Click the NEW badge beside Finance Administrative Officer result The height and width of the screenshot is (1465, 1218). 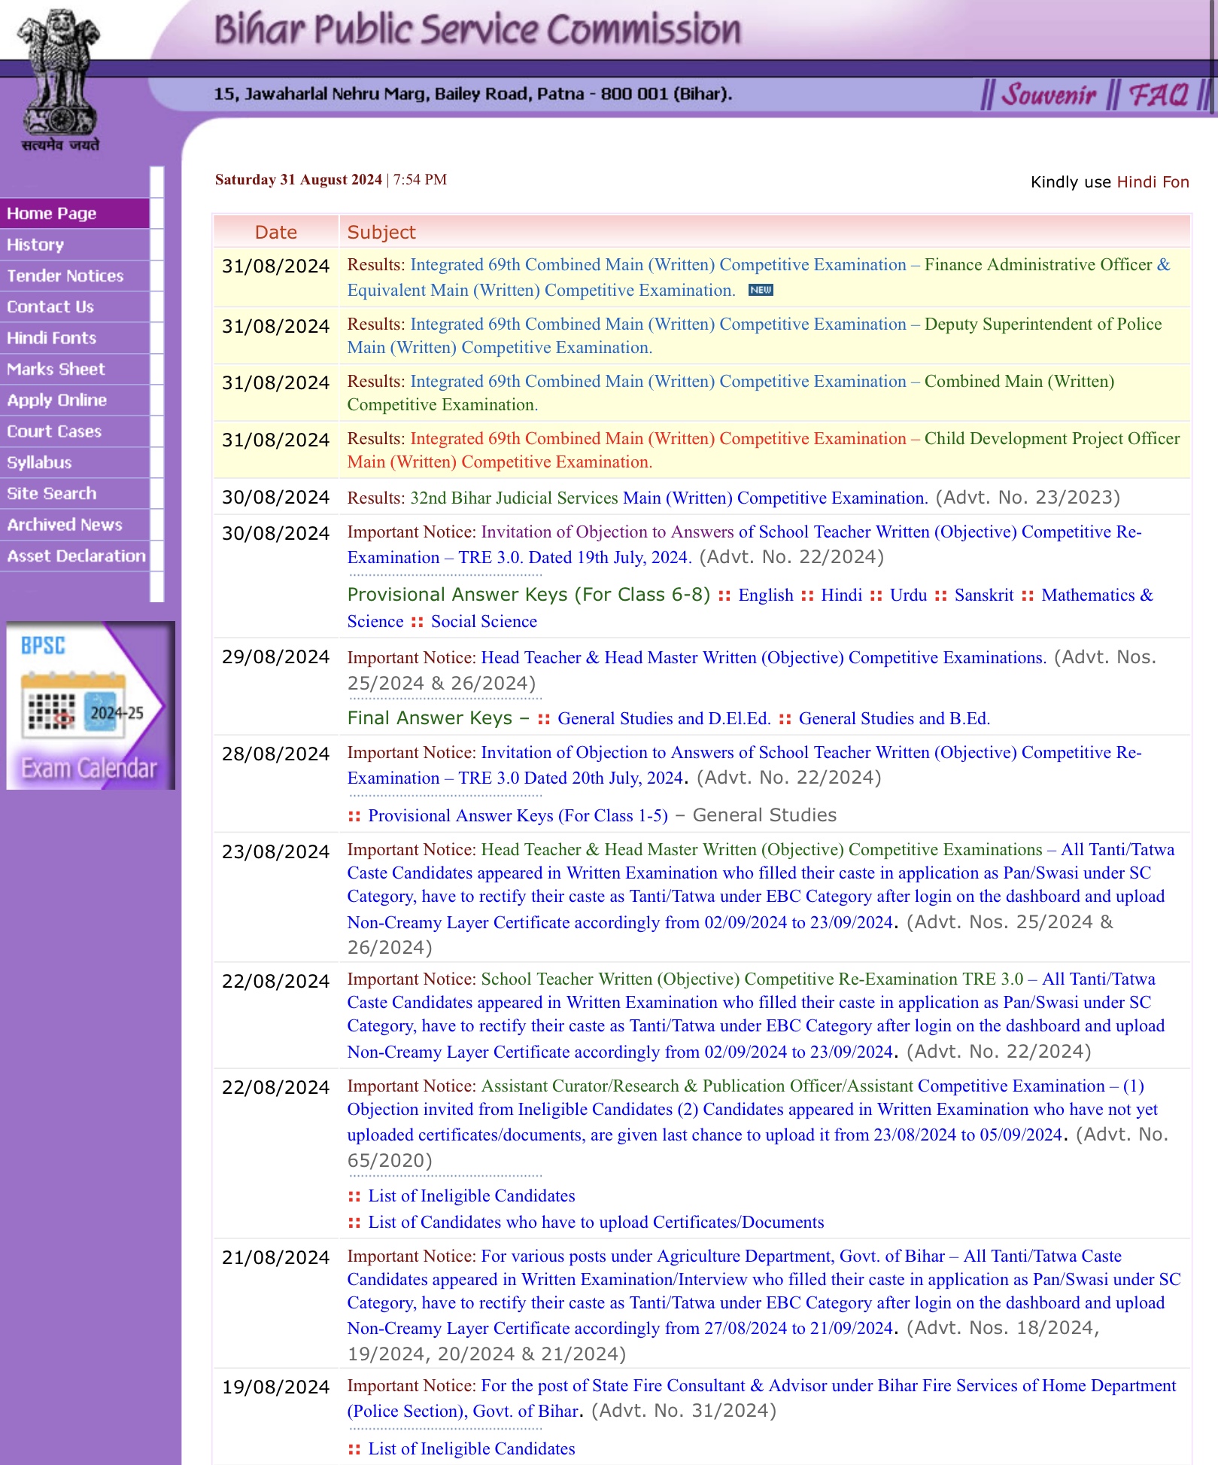tap(761, 291)
